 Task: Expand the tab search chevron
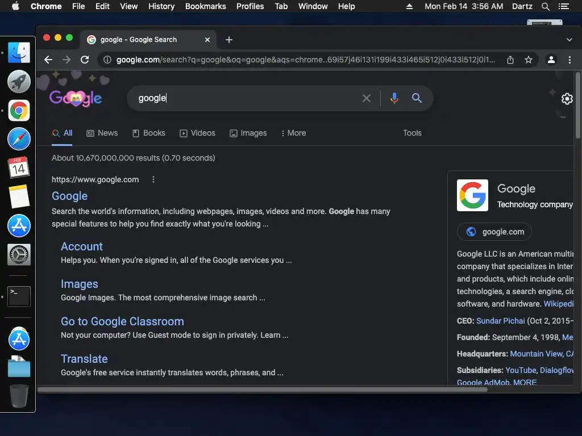569,40
